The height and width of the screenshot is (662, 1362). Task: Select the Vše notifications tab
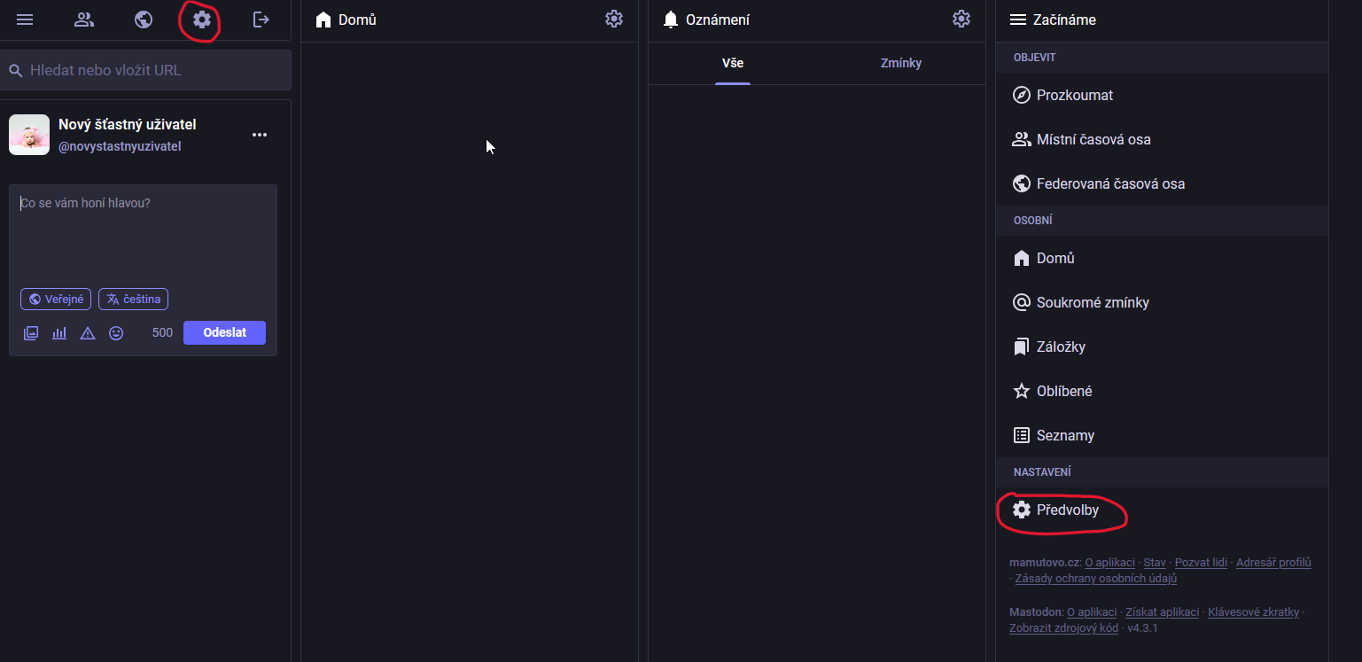pyautogui.click(x=733, y=63)
